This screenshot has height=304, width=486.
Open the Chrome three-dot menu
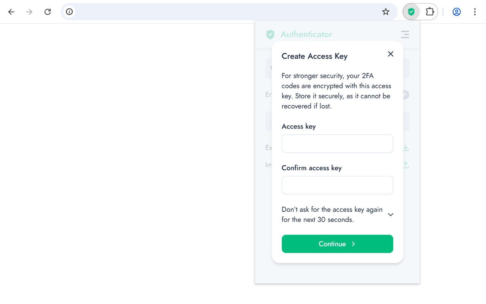pos(475,12)
